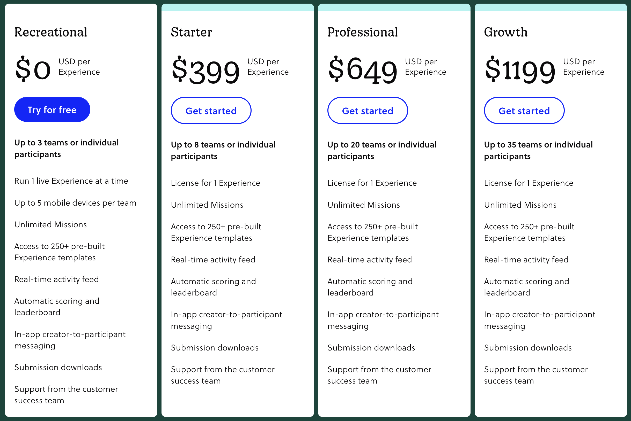Select the Starter plan heading

(191, 32)
